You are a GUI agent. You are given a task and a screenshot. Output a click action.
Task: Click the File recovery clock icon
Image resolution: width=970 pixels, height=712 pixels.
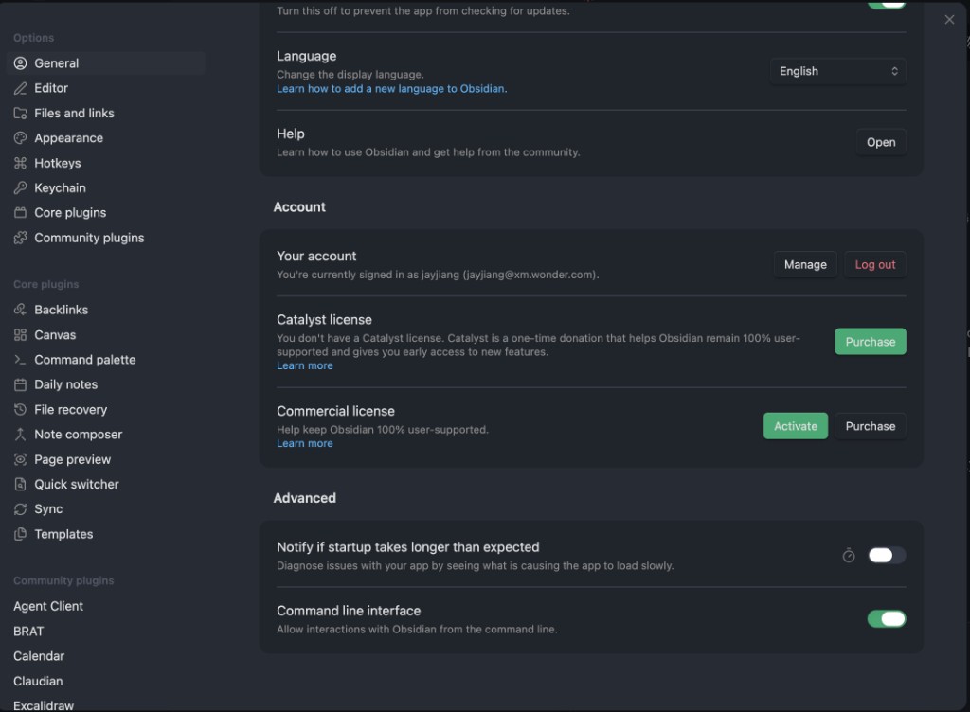[21, 409]
